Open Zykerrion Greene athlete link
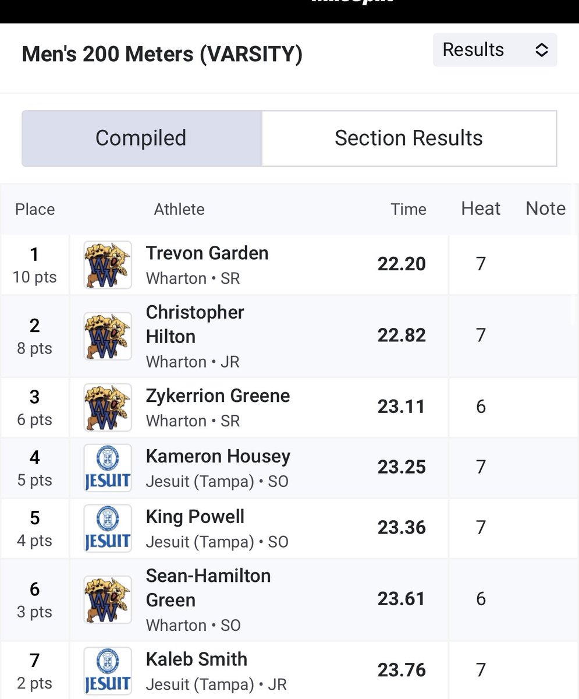Screen dimensions: 579x699 click(x=218, y=396)
